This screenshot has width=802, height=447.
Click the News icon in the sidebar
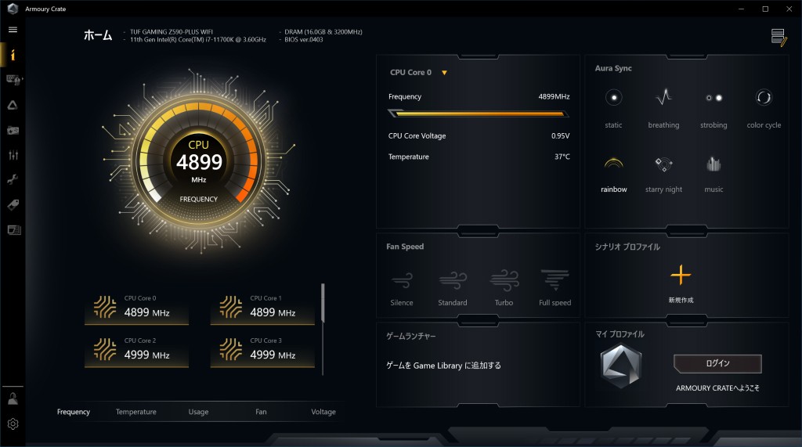[13, 230]
